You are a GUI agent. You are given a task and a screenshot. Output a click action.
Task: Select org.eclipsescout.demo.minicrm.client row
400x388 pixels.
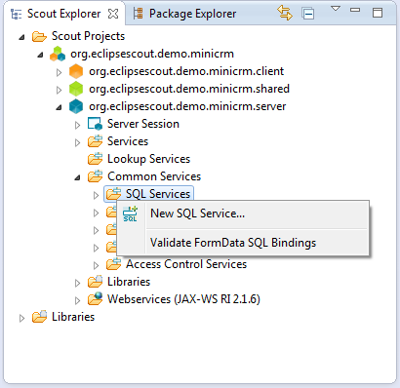pyautogui.click(x=186, y=71)
